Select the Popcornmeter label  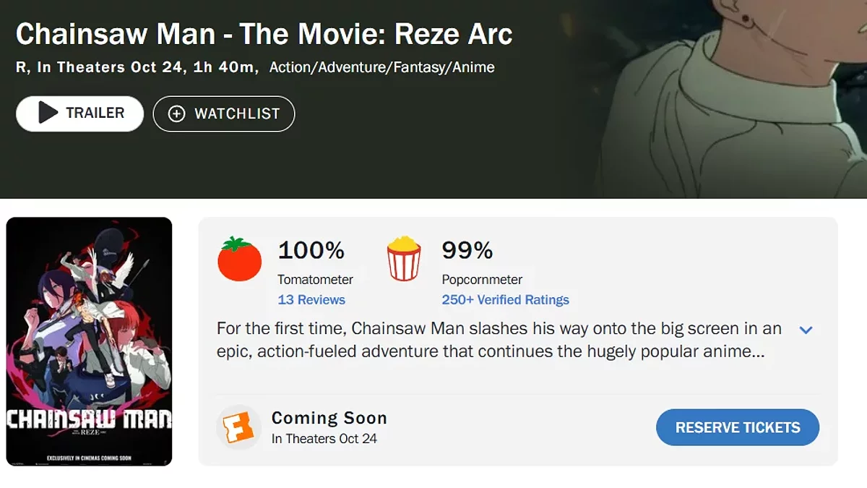tap(482, 279)
